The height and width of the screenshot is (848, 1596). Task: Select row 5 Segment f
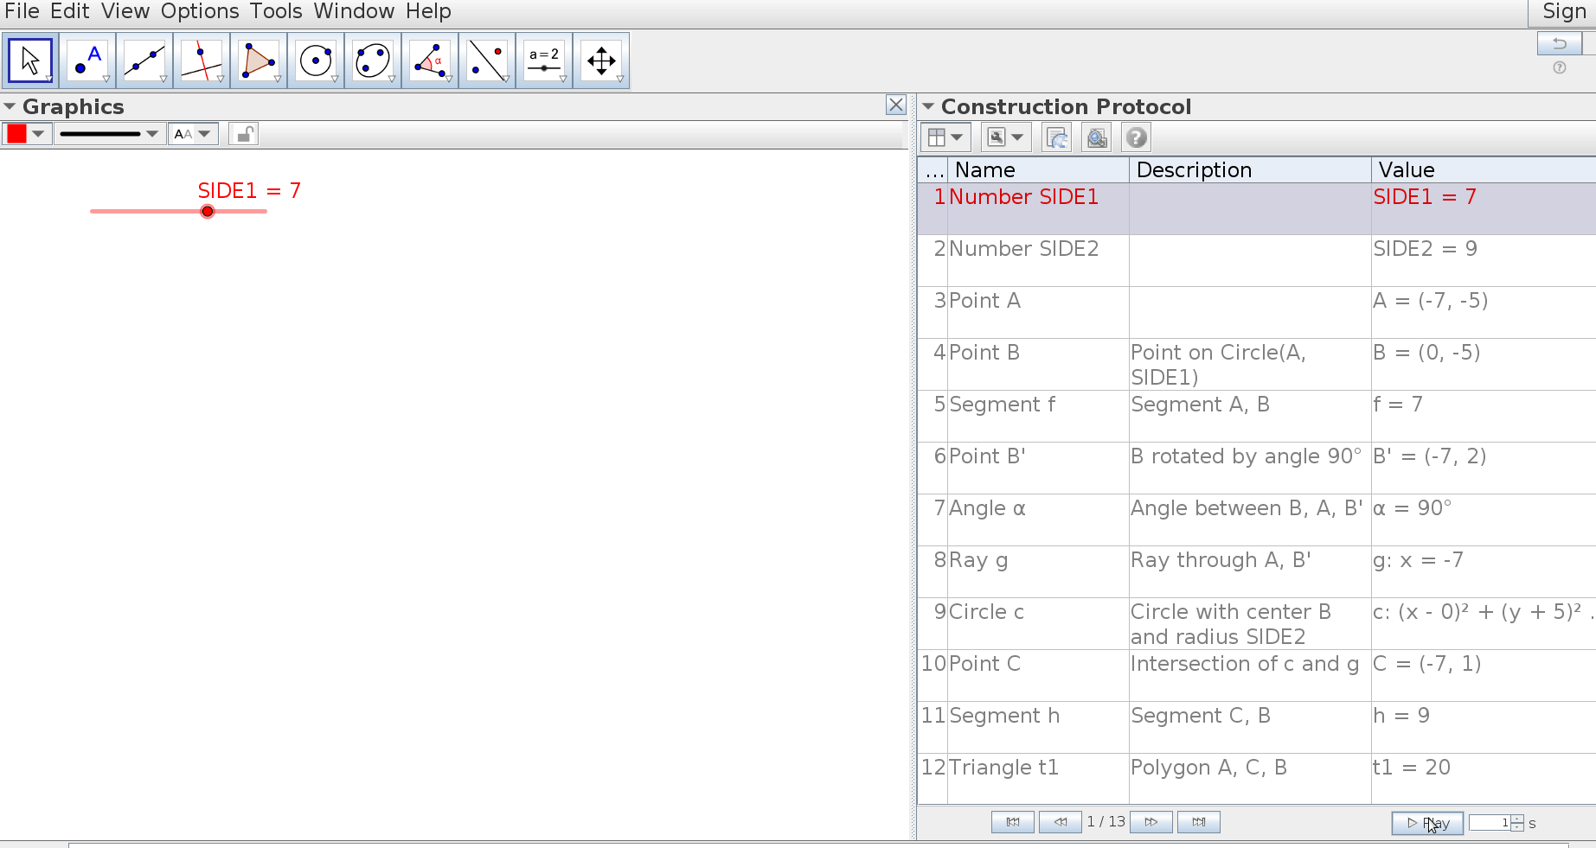[1257, 416]
